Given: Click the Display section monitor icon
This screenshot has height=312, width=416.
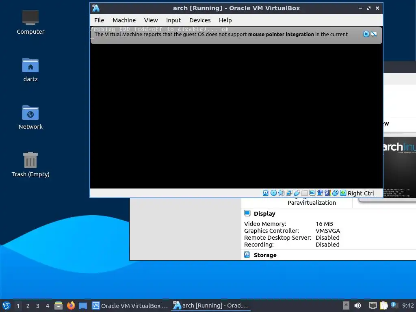Looking at the screenshot, I should point(247,213).
